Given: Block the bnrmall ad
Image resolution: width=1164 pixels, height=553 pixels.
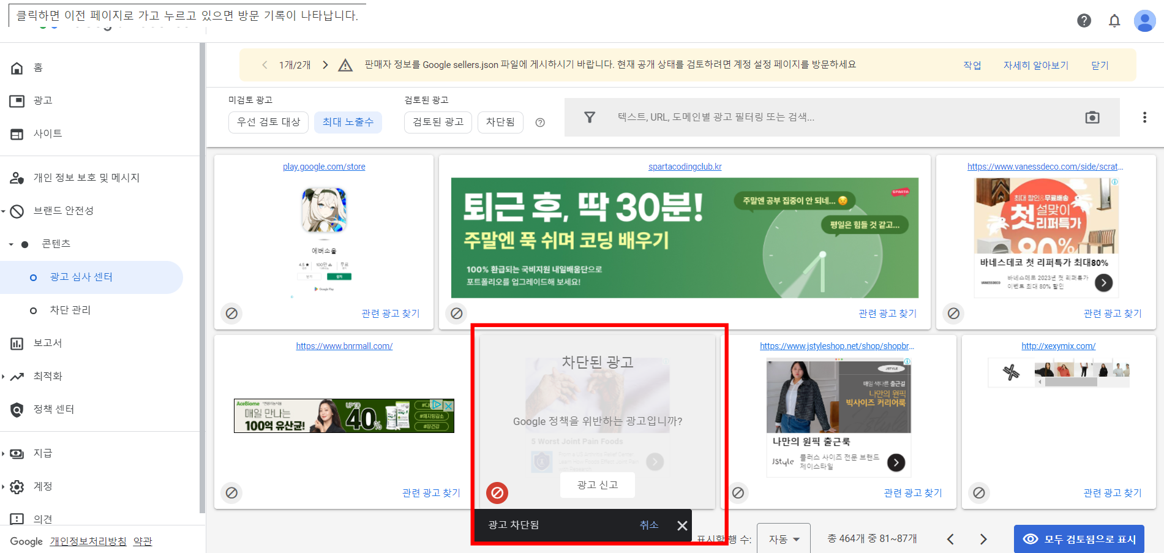Looking at the screenshot, I should [x=231, y=493].
